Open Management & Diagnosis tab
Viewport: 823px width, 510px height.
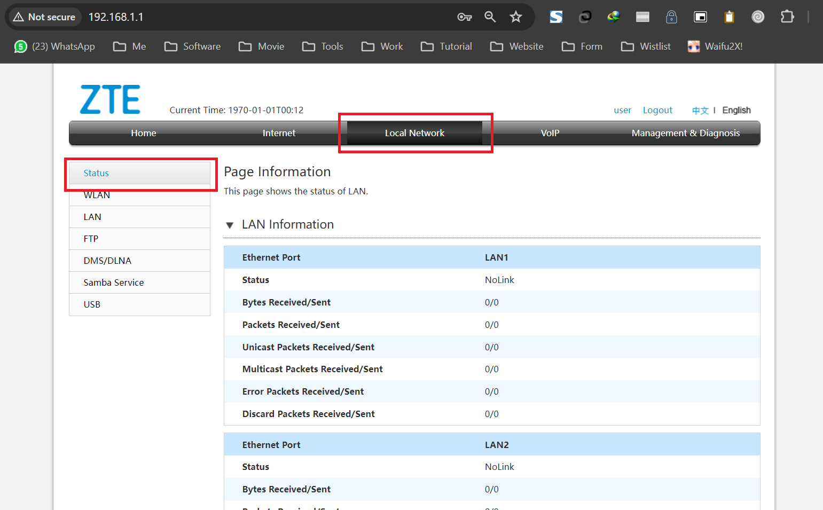[686, 133]
